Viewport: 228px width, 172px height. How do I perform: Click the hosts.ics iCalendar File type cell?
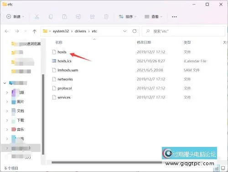tap(195, 61)
